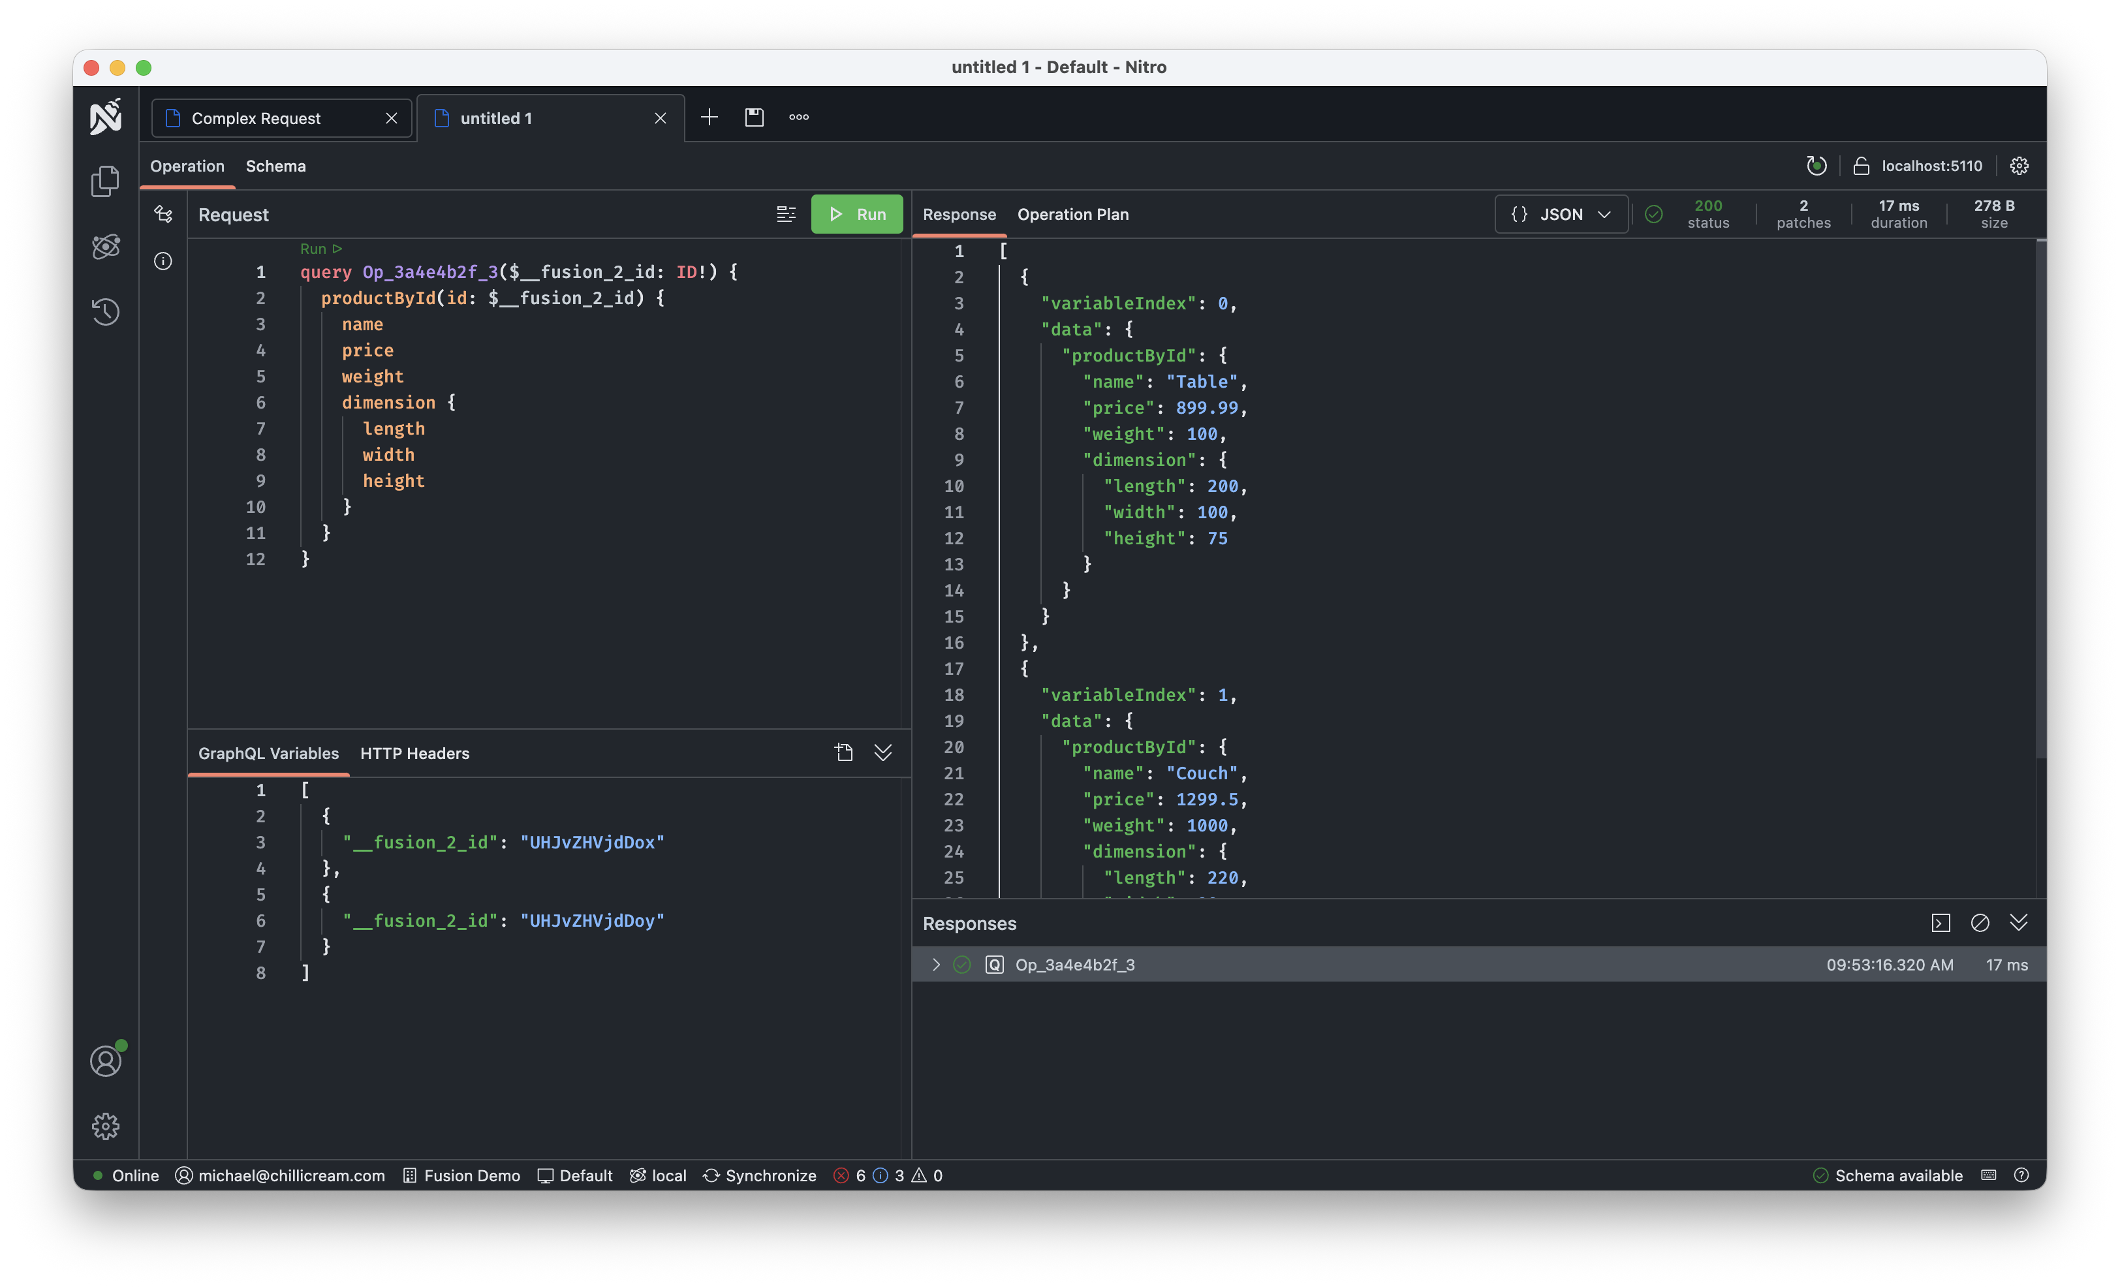
Task: Open the JSON format dropdown
Action: (x=1561, y=214)
